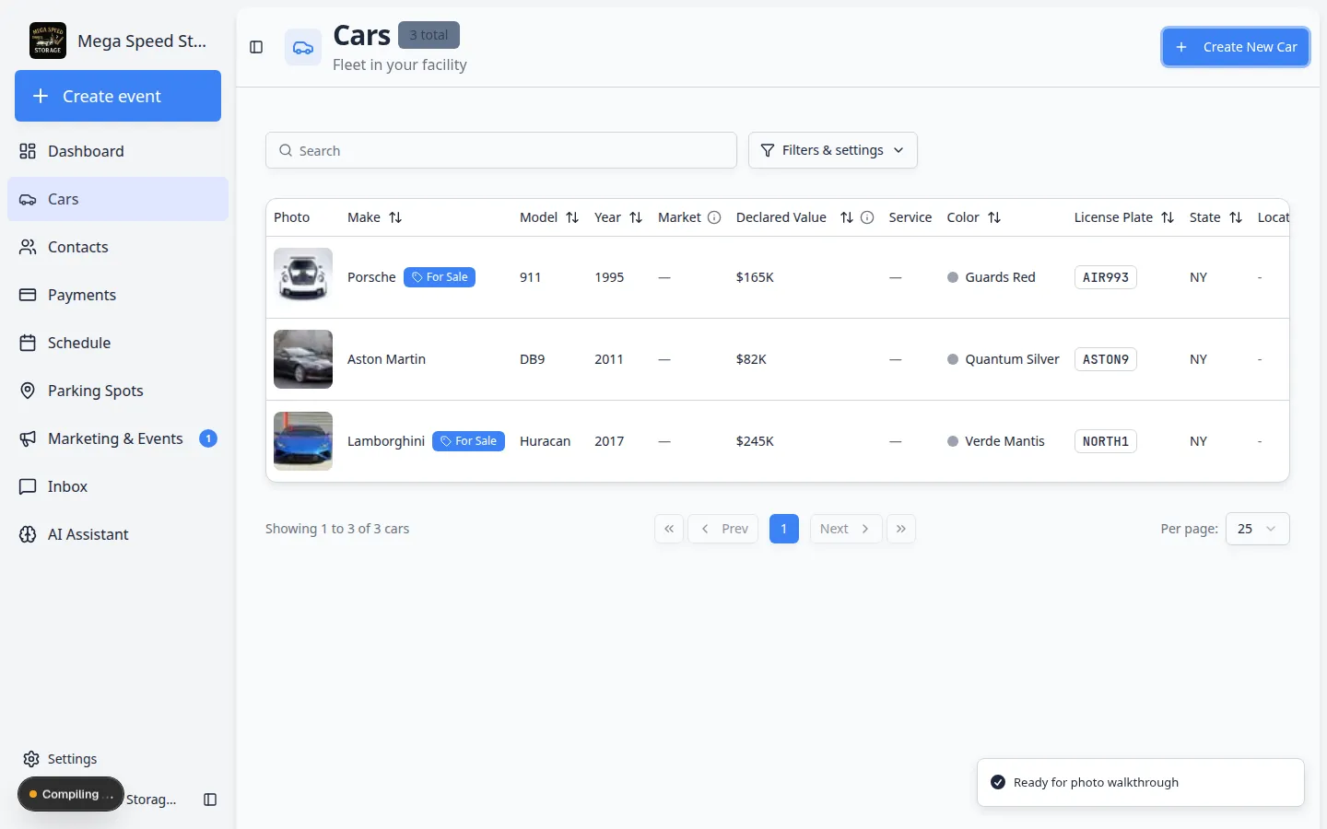Open the Inbox
This screenshot has width=1327, height=829.
tap(118, 486)
